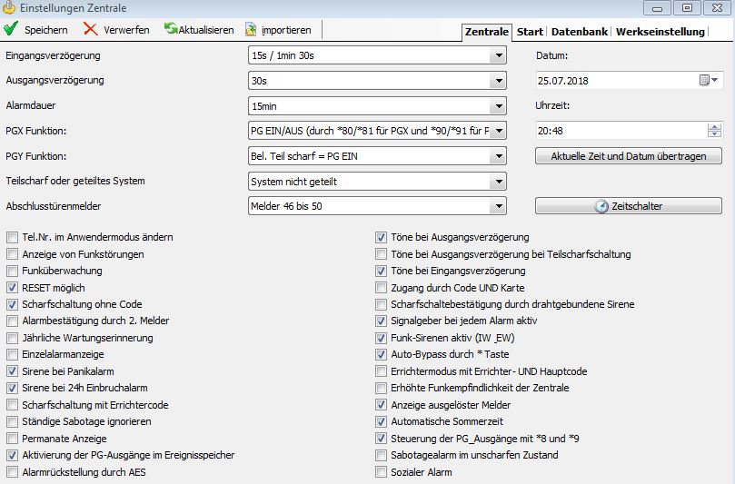
Task: Click the green Speichern checkmark icon
Action: tap(11, 29)
